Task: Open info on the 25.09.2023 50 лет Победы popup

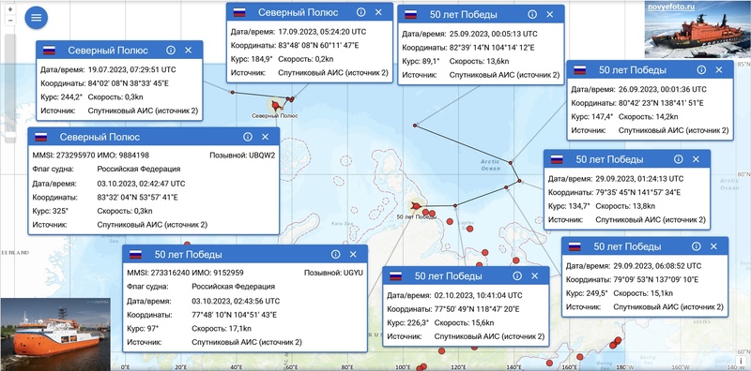Action: click(532, 14)
